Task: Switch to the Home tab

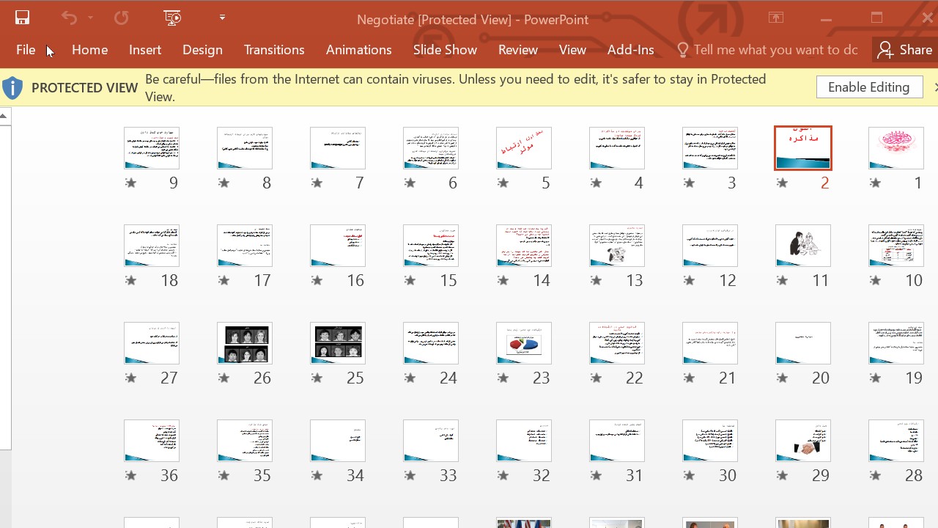Action: tap(90, 50)
